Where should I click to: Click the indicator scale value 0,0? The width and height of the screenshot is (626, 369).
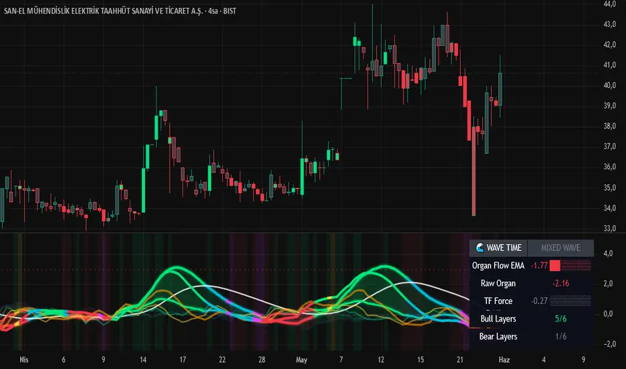point(608,314)
